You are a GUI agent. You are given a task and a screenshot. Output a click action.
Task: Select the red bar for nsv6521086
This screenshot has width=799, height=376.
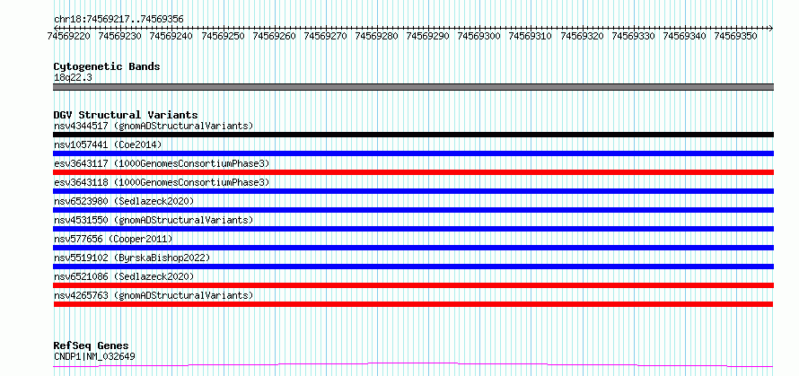[413, 285]
